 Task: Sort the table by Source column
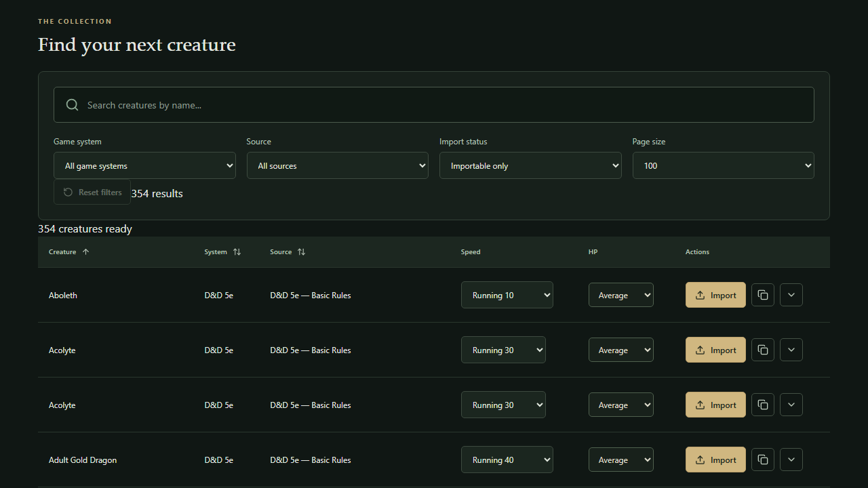(x=288, y=252)
